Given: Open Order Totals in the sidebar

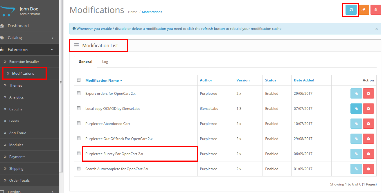Looking at the screenshot, I should 29,181.
